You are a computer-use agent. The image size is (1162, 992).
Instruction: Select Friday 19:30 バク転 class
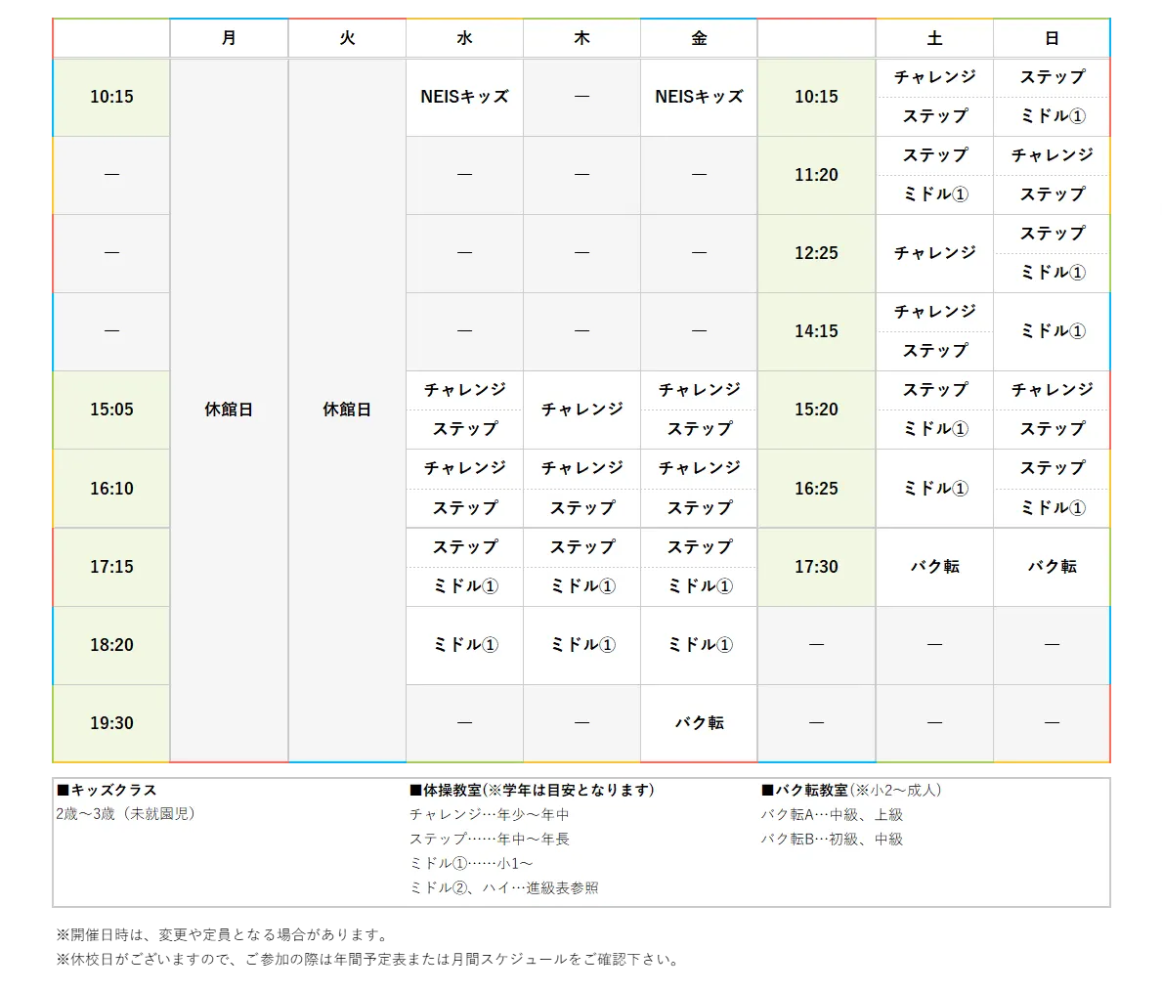tap(699, 723)
